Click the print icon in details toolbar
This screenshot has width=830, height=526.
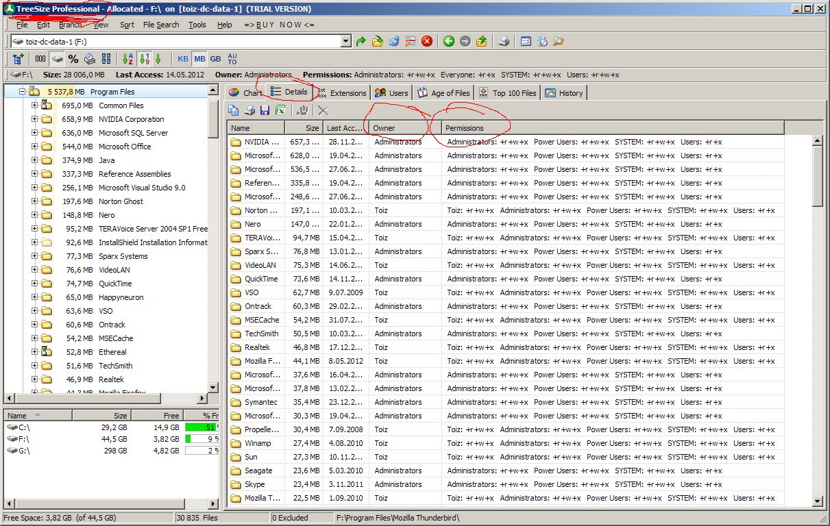(250, 110)
